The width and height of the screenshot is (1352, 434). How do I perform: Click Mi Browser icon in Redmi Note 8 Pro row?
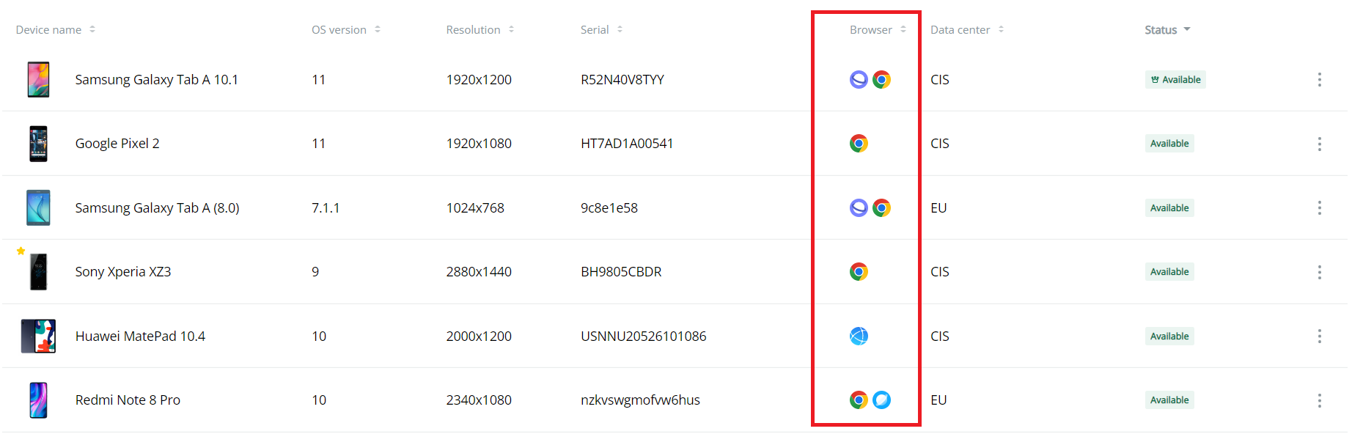click(x=881, y=400)
